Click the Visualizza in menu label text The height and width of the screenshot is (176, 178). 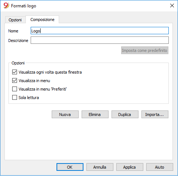click(x=34, y=81)
